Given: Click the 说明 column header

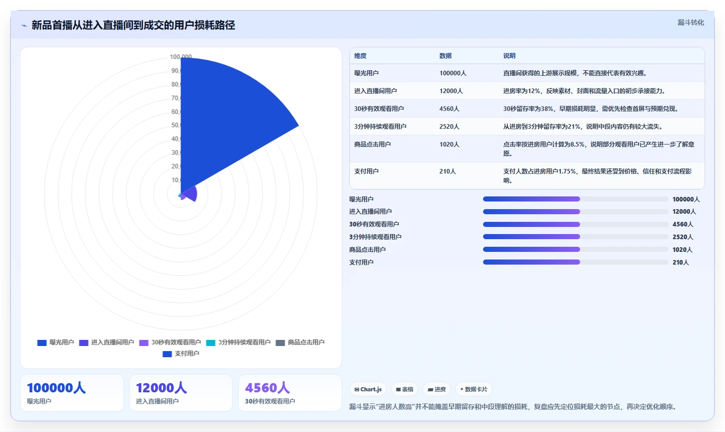Looking at the screenshot, I should click(509, 56).
